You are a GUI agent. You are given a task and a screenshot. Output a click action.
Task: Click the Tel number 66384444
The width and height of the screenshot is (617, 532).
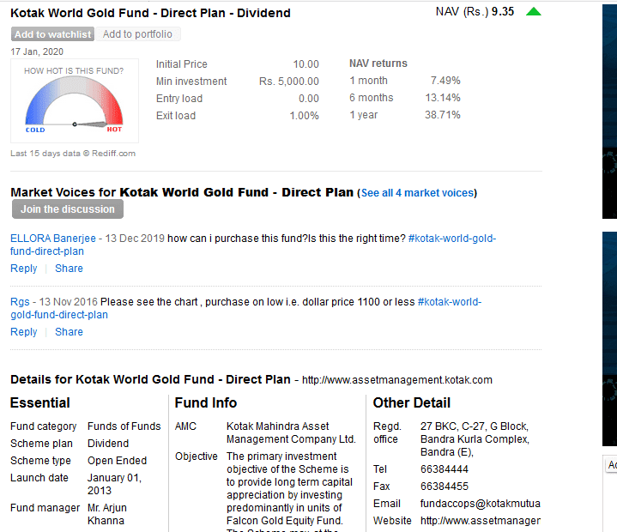coord(445,469)
